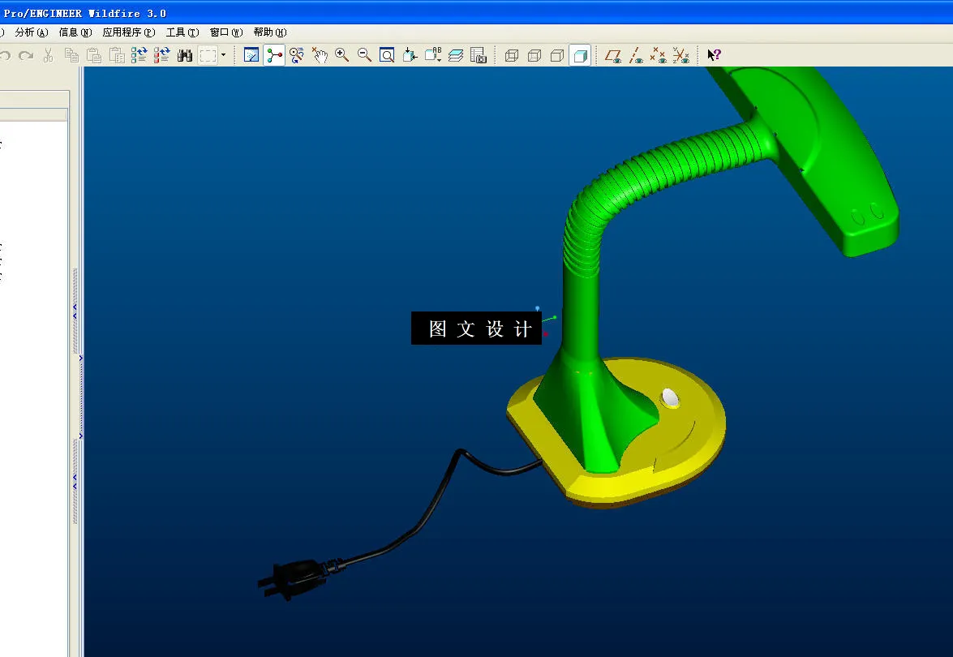Switch to No Hidden display style
Image resolution: width=953 pixels, height=657 pixels.
click(x=556, y=56)
